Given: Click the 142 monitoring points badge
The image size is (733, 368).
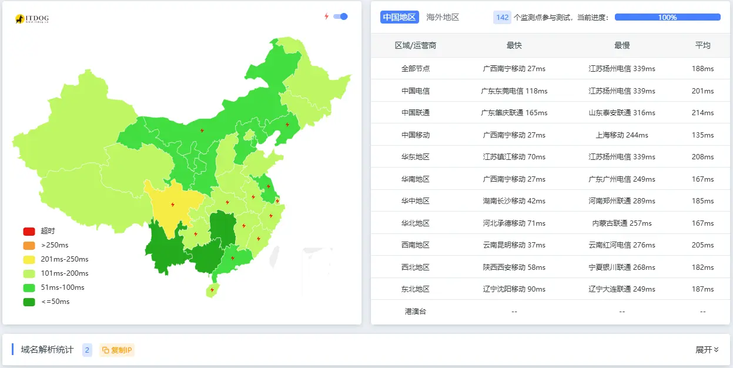Looking at the screenshot, I should (x=502, y=17).
